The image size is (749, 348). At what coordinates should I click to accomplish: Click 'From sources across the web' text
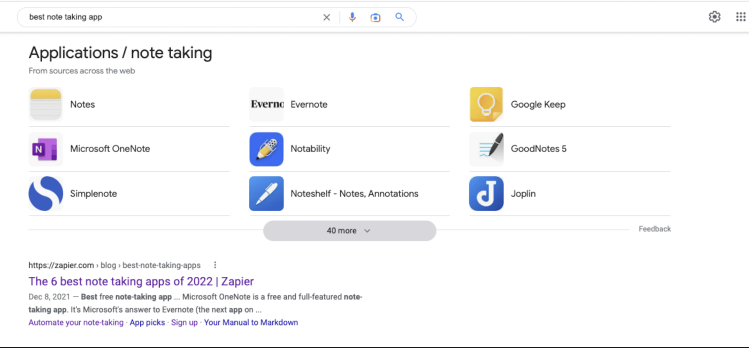pyautogui.click(x=82, y=71)
